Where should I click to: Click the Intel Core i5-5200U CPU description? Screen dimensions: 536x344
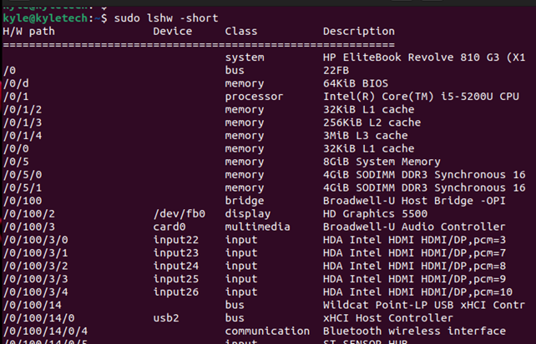421,97
